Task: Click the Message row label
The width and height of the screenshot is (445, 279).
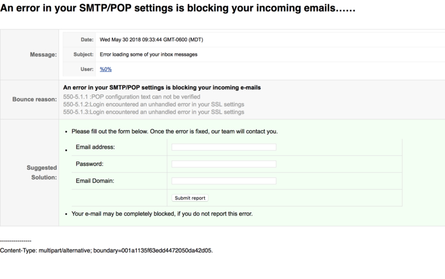Action: pos(43,55)
